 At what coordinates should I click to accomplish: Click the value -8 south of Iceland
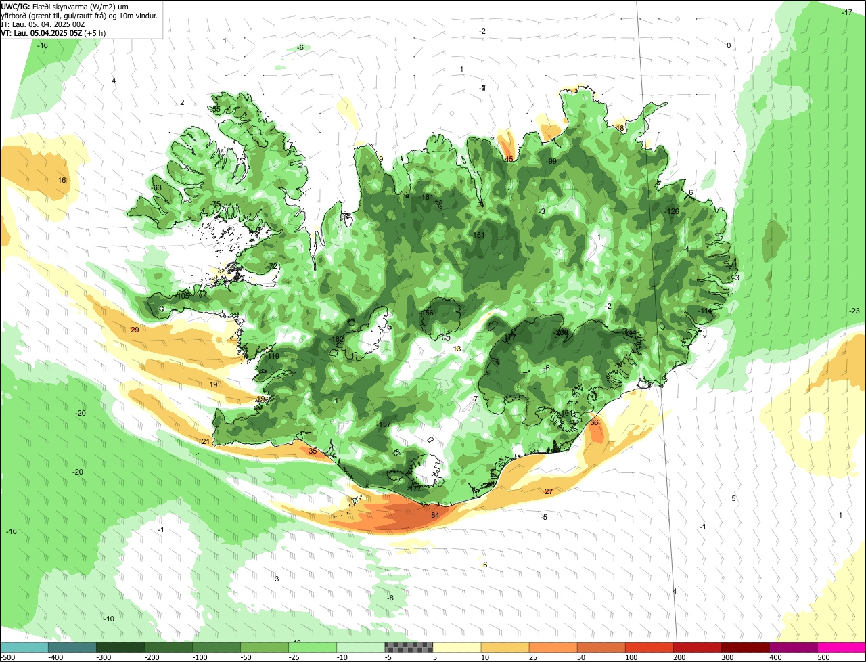(x=390, y=598)
